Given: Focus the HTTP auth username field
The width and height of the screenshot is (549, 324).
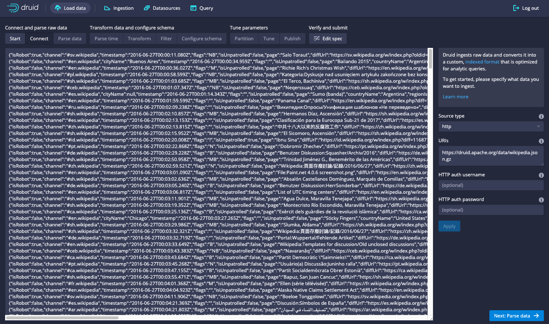Looking at the screenshot, I should point(491,185).
